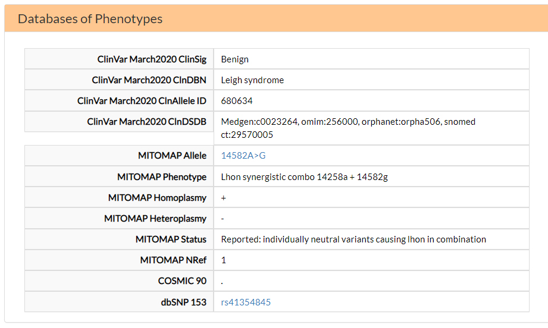Click the ClinVar March2020 ClnDBN label

(149, 80)
